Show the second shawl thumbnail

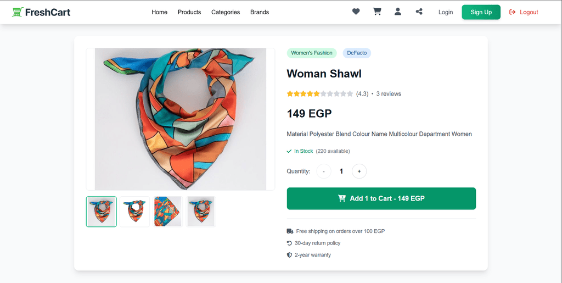(x=135, y=212)
